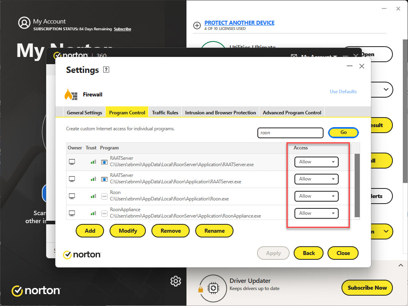
Task: Click the Back button
Action: click(x=309, y=253)
